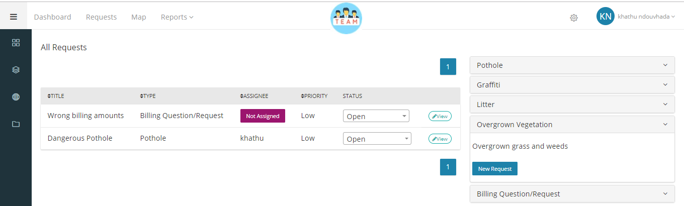Collapse the Overgrown Vegetation panel
This screenshot has height=206, width=684.
pyautogui.click(x=572, y=125)
